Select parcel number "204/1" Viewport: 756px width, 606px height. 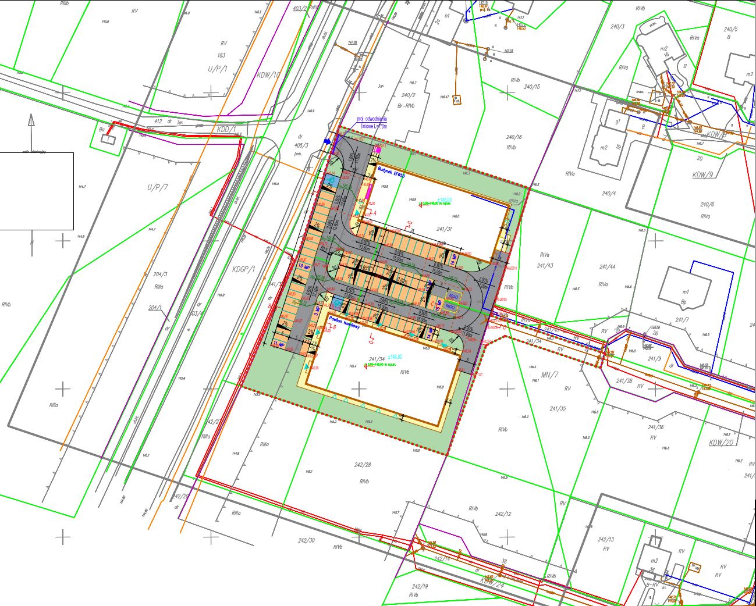coord(155,308)
